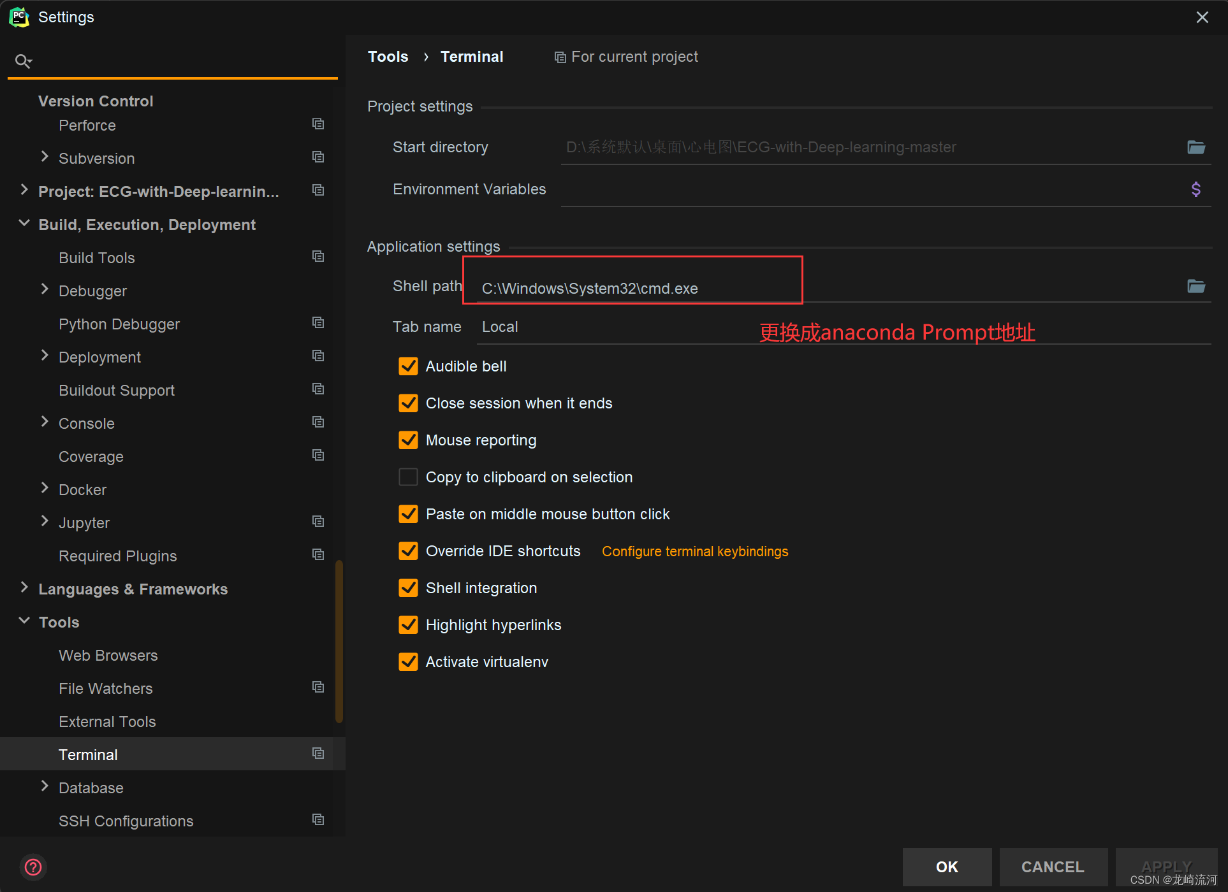Click Configure terminal keybindings link
This screenshot has width=1228, height=892.
pos(694,551)
